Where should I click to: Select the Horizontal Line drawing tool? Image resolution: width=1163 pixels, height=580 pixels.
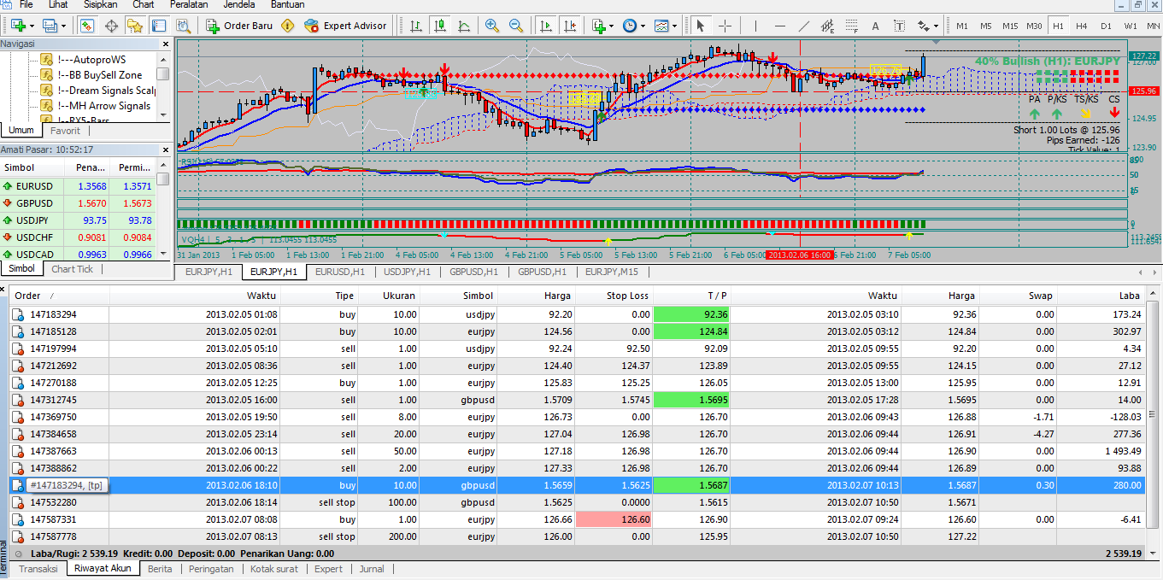pos(778,26)
